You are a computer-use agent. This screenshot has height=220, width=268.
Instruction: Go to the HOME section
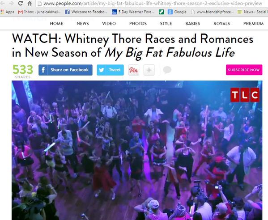click(56, 24)
